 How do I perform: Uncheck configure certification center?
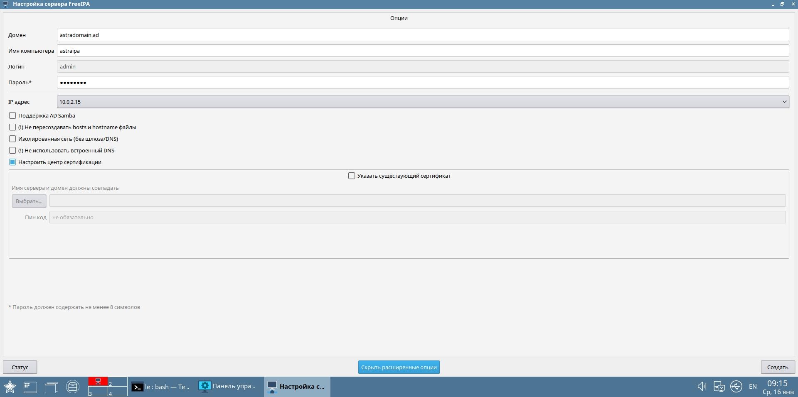point(12,162)
